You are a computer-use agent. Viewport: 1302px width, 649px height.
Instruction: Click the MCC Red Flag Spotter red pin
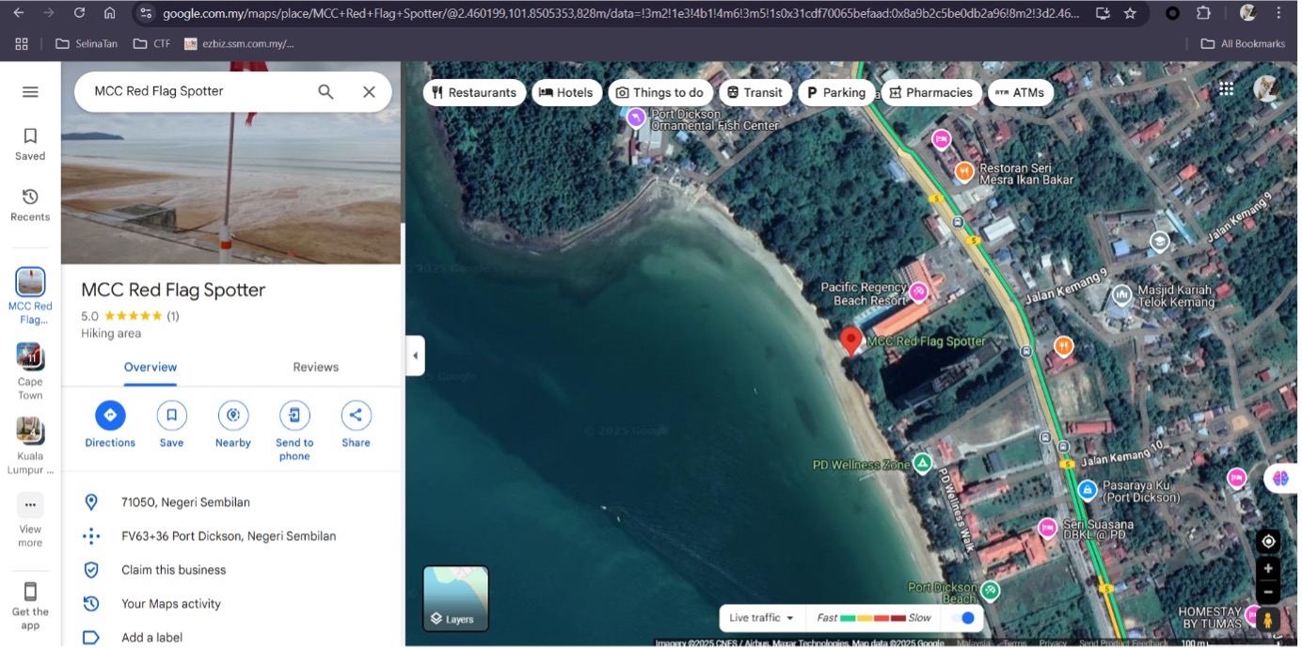[851, 340]
